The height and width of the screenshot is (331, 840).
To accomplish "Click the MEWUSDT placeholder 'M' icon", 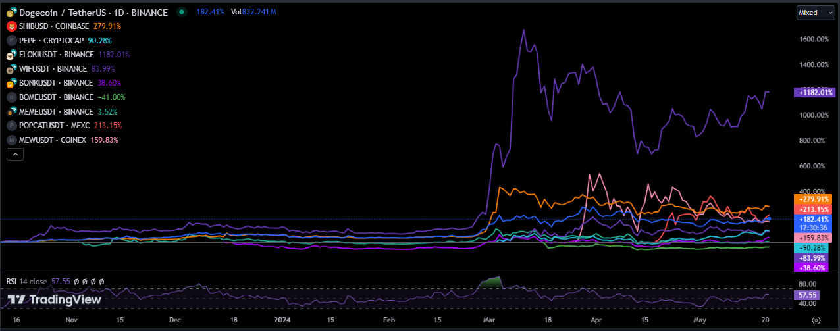I will click(x=11, y=140).
